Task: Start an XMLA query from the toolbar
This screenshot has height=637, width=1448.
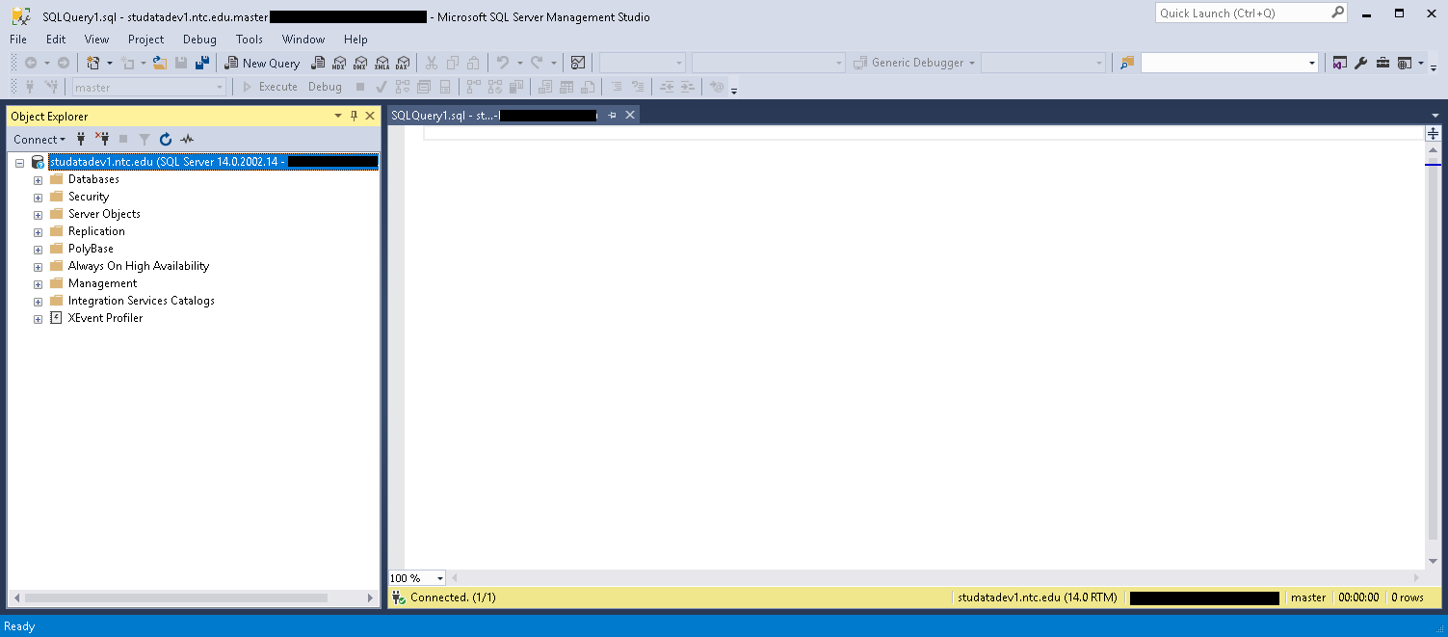Action: 382,63
